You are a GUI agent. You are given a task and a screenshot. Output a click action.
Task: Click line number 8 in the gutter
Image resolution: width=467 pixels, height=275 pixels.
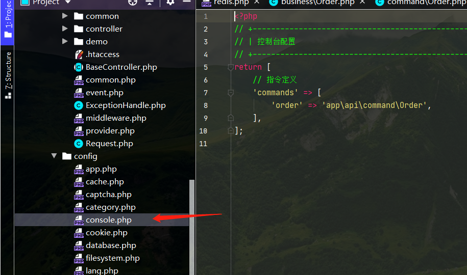tap(206, 105)
